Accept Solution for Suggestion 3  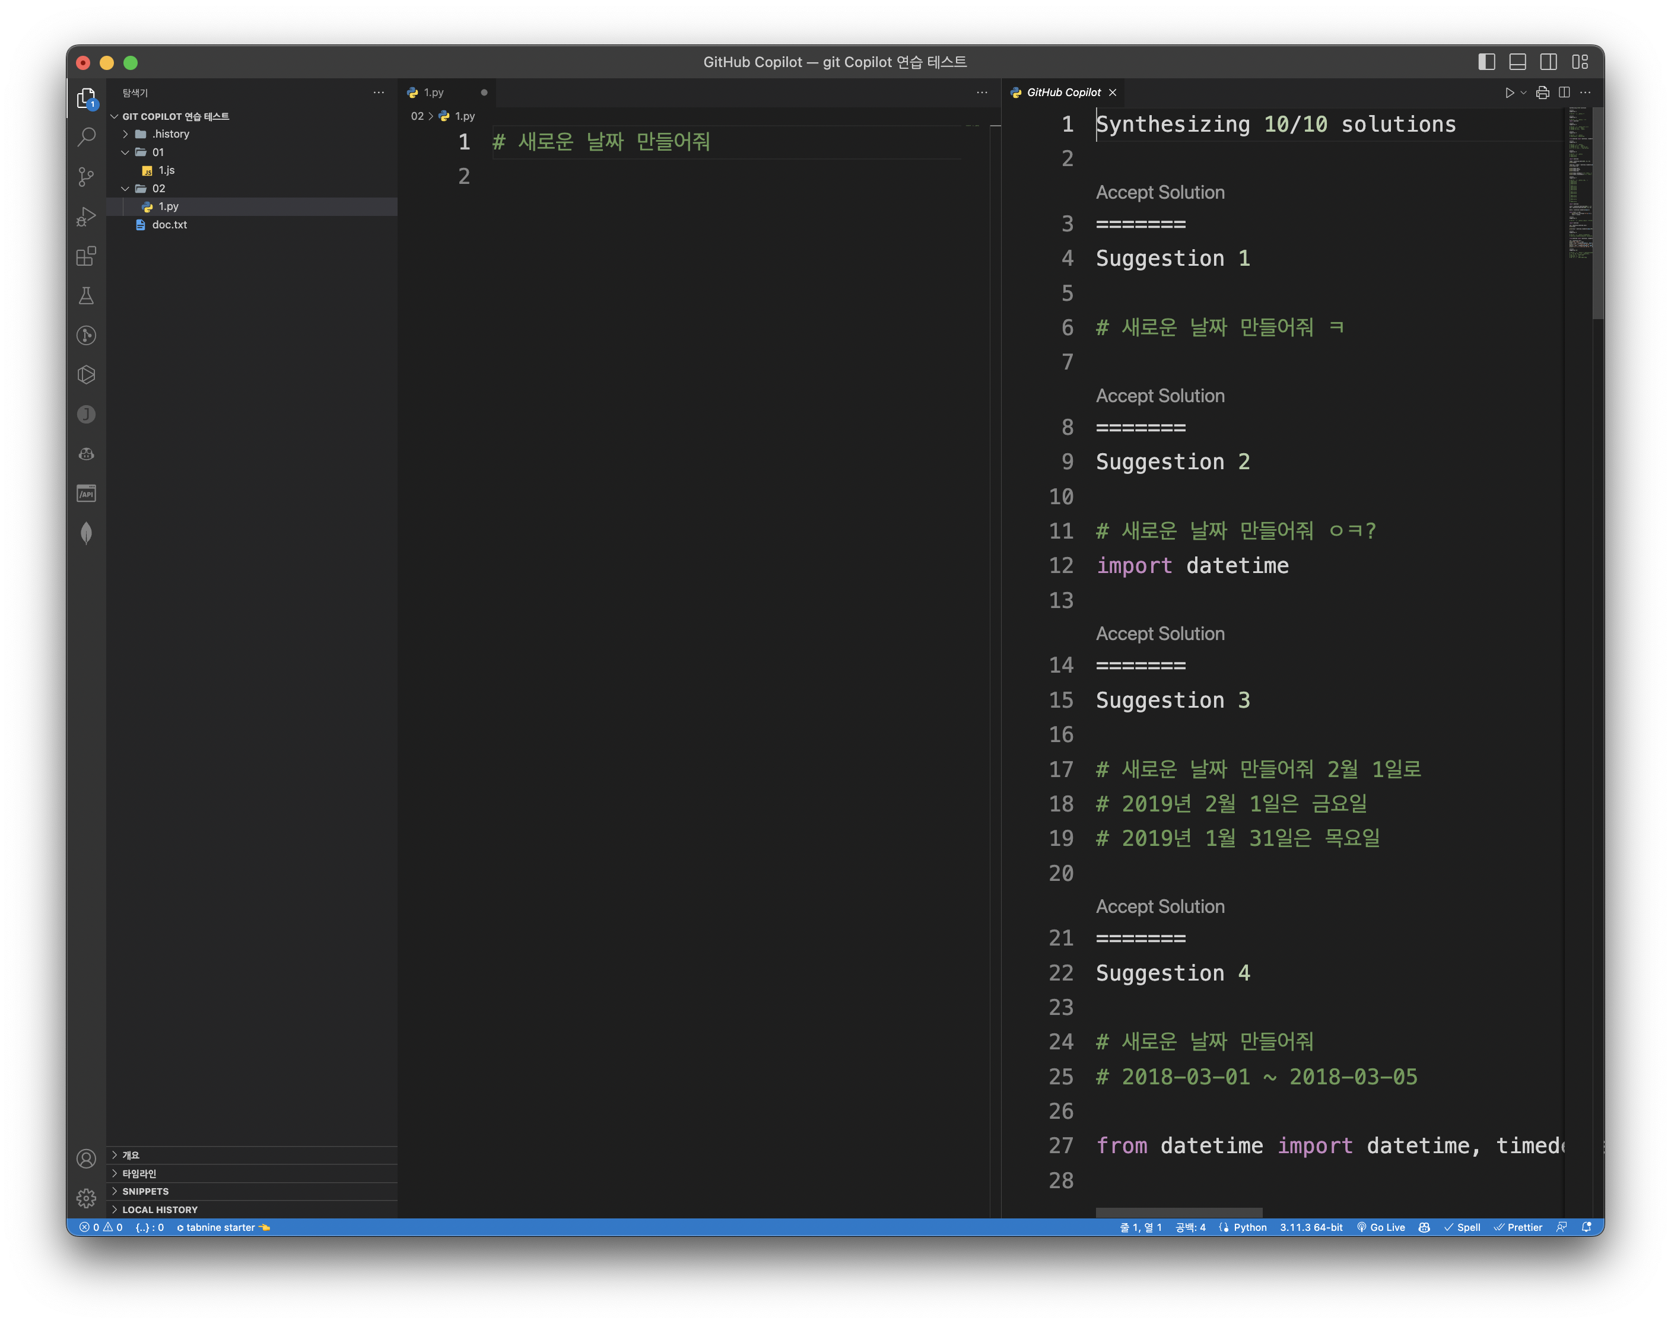[x=1160, y=634]
